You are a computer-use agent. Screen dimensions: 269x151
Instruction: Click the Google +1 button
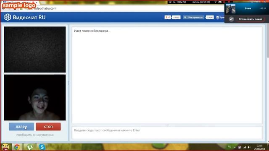(x=168, y=17)
